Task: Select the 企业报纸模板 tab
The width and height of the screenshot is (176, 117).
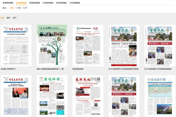Action: (x=21, y=3)
